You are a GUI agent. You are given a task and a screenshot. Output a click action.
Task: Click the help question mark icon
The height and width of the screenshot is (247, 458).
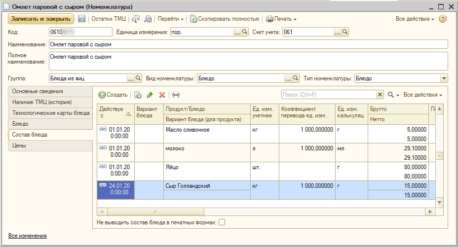pos(443,19)
